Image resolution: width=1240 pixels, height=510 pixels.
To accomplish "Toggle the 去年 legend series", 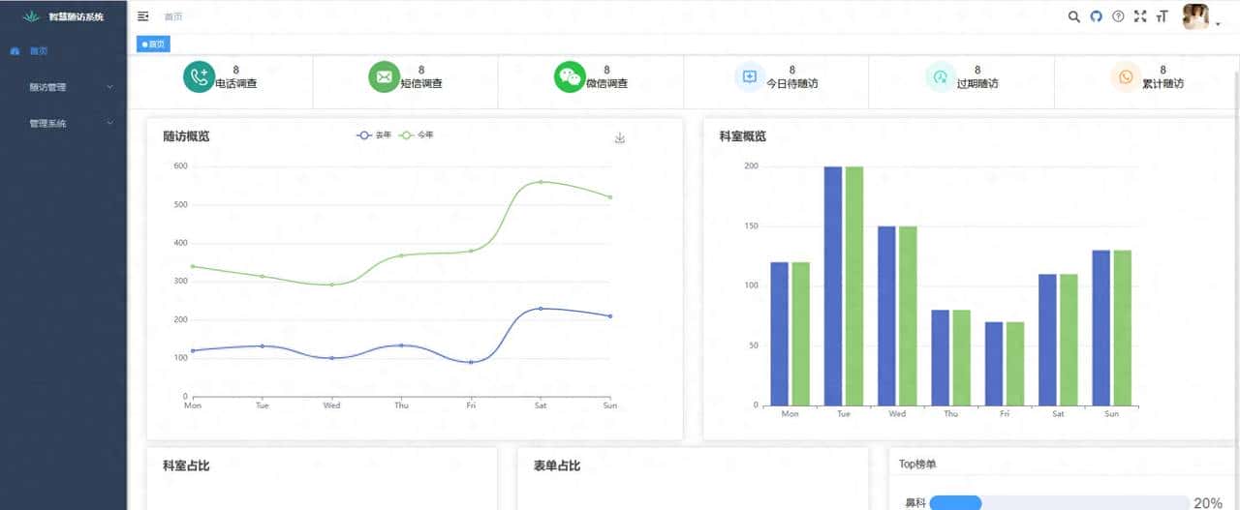I will [x=374, y=135].
